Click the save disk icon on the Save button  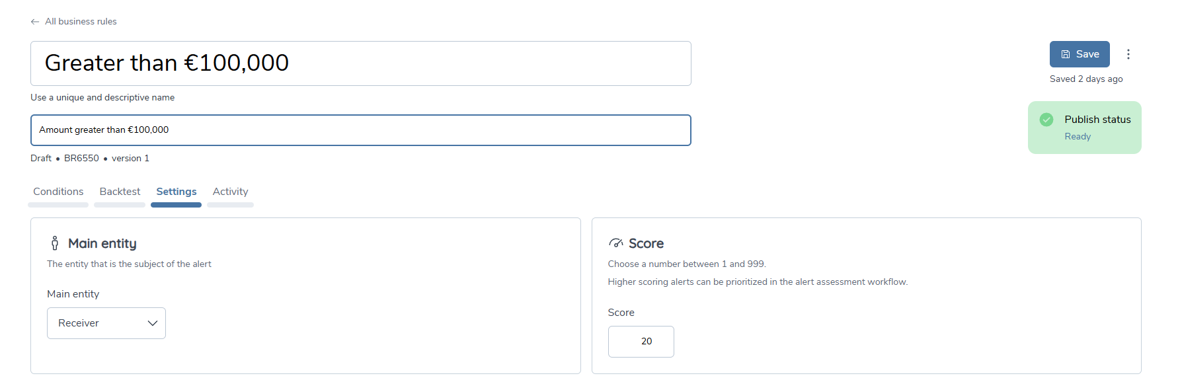coord(1067,54)
